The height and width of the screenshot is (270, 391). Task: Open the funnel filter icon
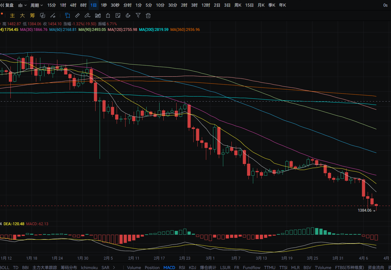(138, 15)
